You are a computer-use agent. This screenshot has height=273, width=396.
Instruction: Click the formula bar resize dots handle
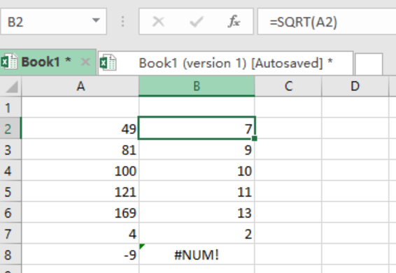click(x=122, y=22)
